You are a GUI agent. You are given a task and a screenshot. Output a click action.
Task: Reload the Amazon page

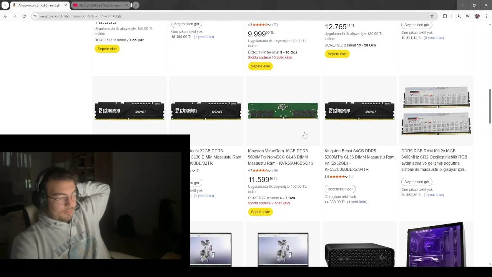point(24,16)
